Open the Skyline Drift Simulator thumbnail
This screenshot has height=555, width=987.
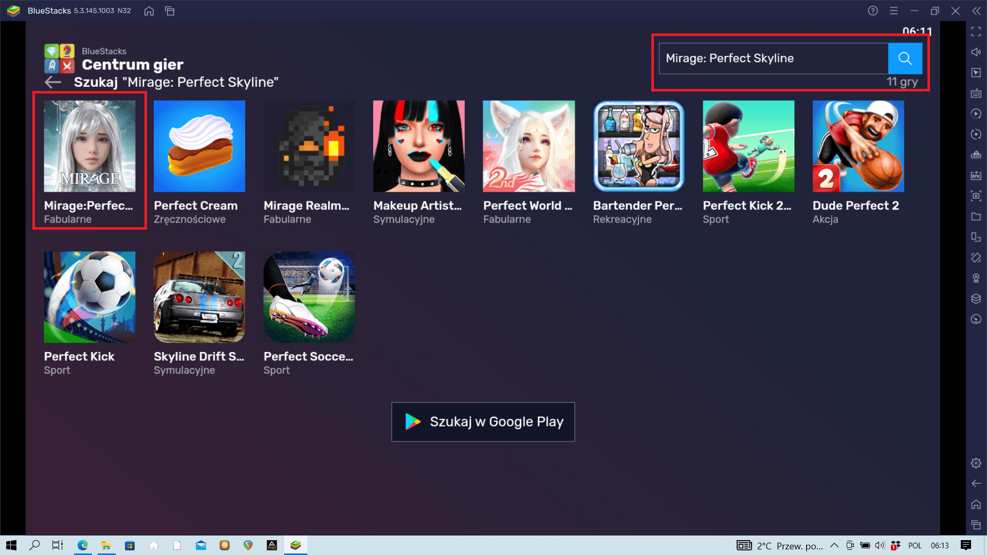199,297
